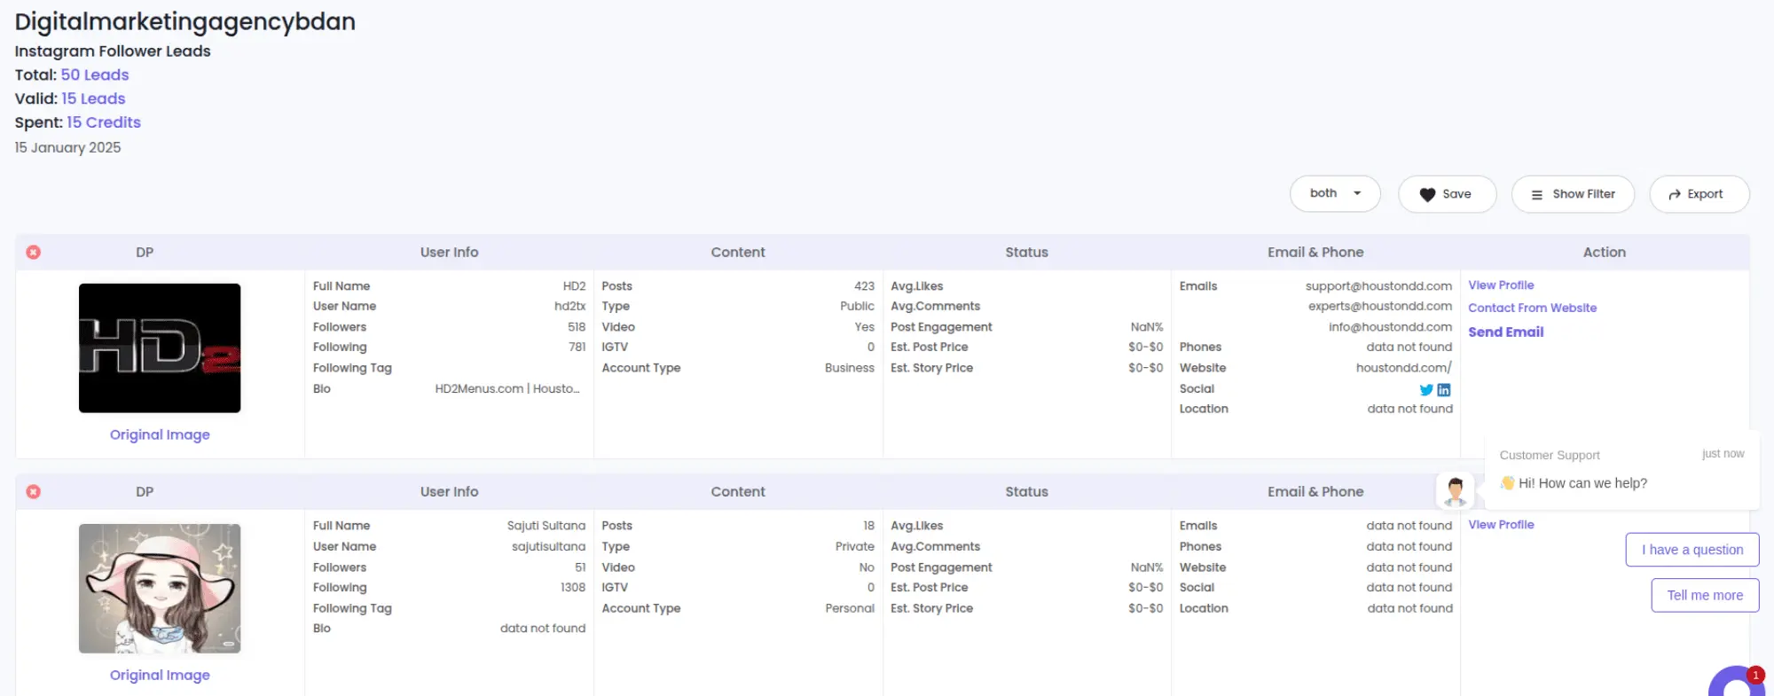The image size is (1774, 696).
Task: Click Send Email for HD2
Action: (x=1505, y=332)
